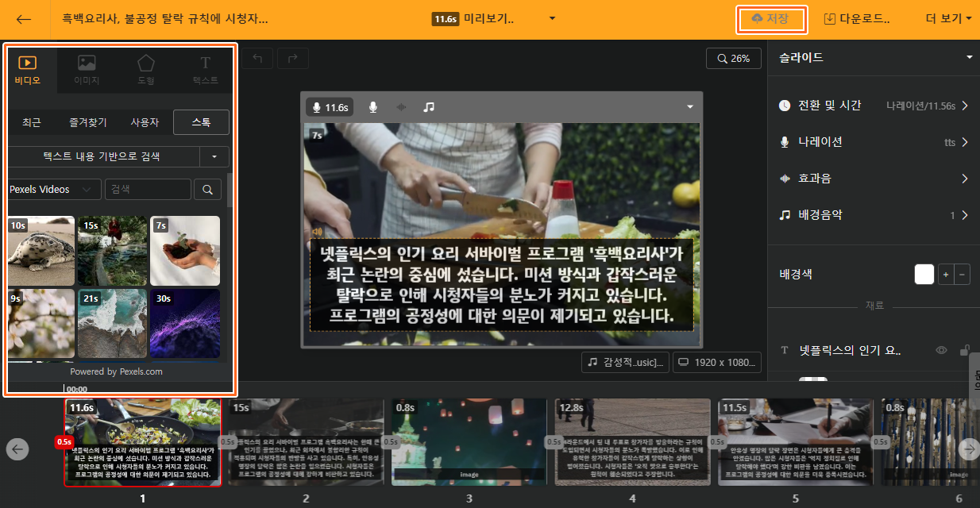Click the minus button next to 배경색

(962, 275)
